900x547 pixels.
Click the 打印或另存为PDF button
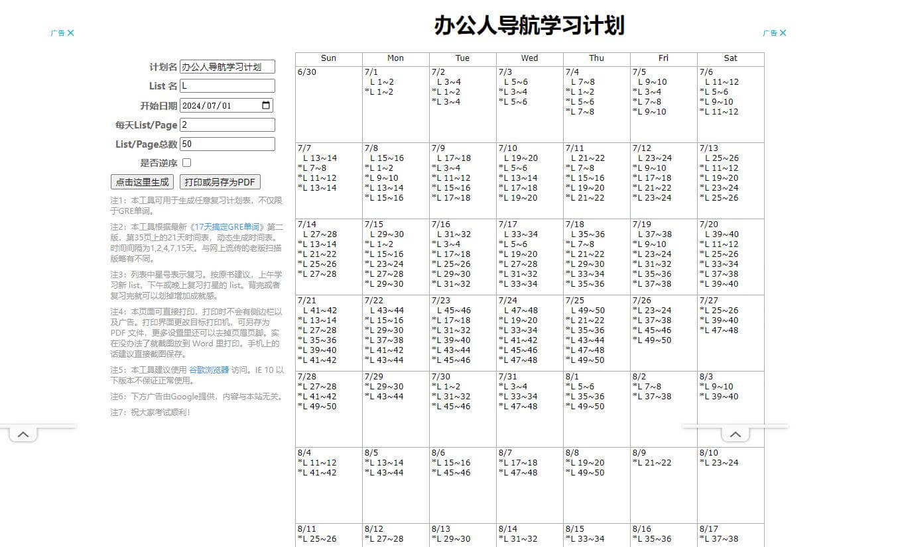pyautogui.click(x=220, y=181)
